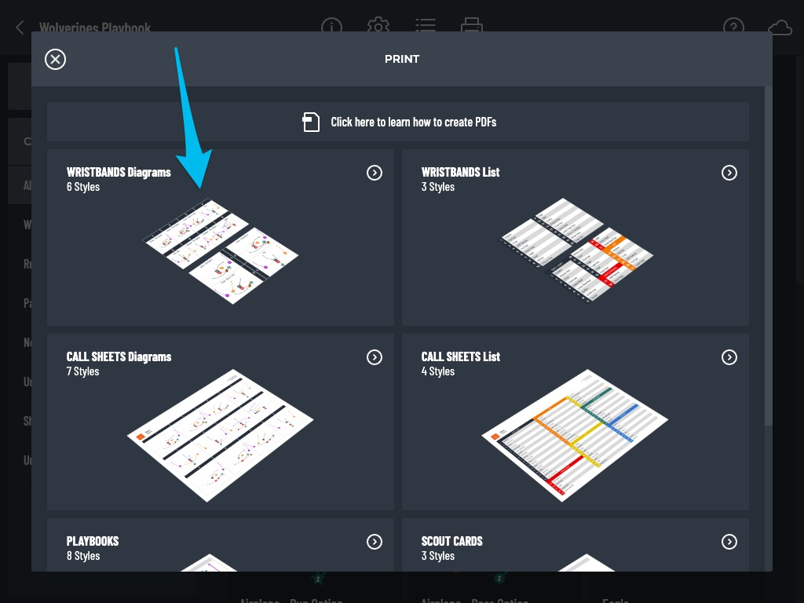
Task: Click the PLAYBOOKS 8 Styles heading
Action: point(93,548)
